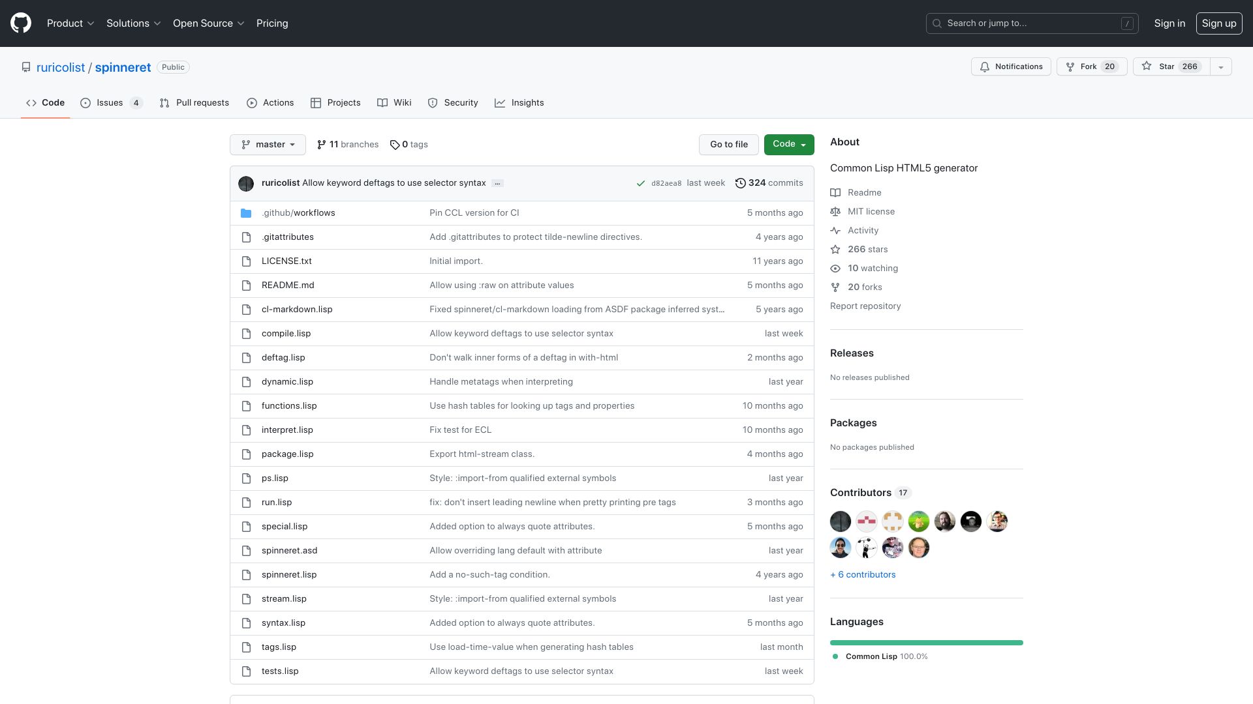Open the Wiki tab
The image size is (1253, 704).
[394, 102]
